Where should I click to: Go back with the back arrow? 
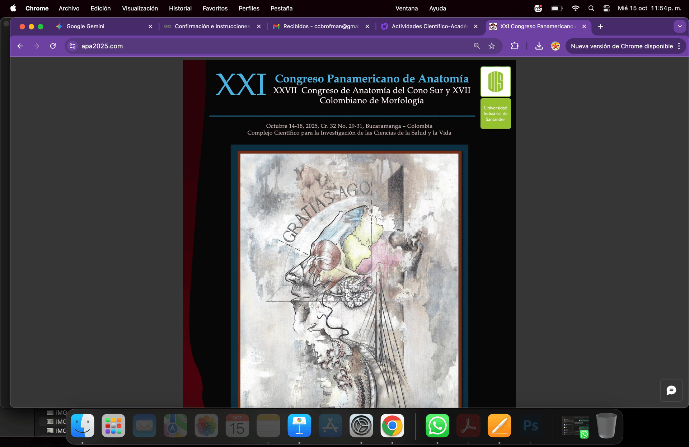coord(20,46)
